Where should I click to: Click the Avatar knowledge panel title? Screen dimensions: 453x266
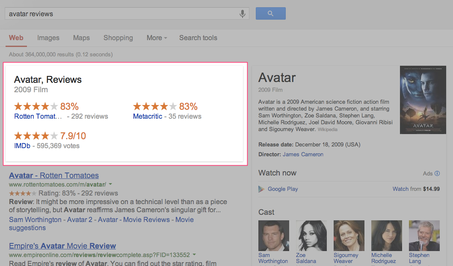(x=277, y=78)
